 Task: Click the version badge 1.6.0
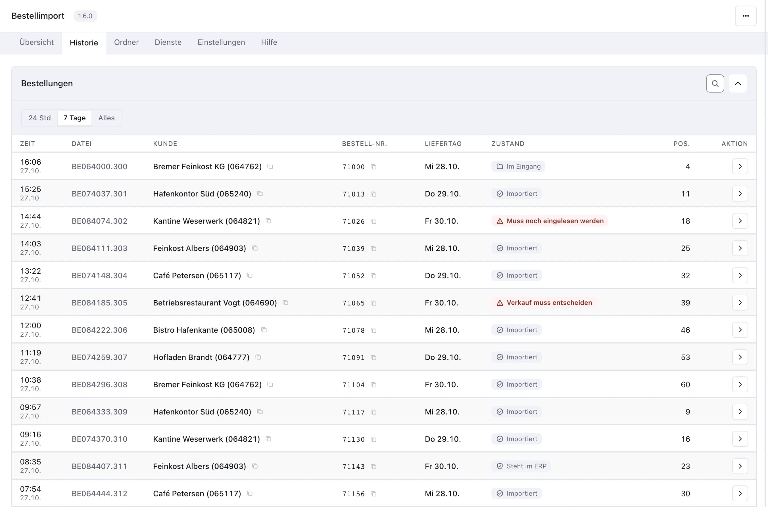(85, 16)
